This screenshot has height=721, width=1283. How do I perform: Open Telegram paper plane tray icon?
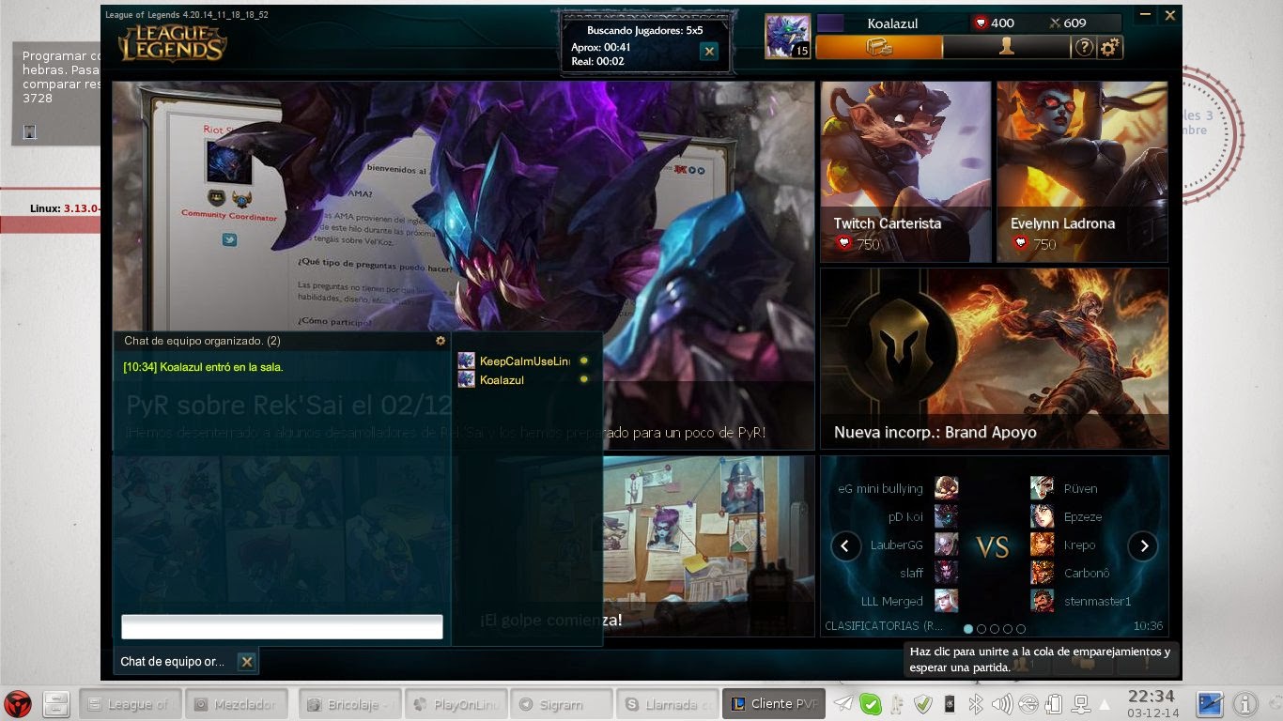843,703
